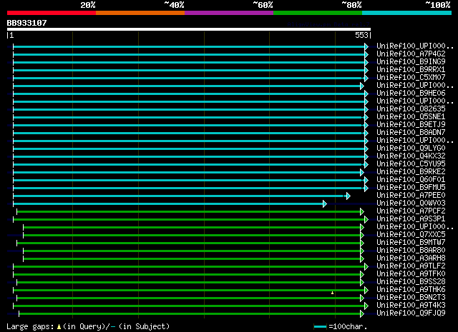Select hit label UniRef100_A7PCF2
The width and height of the screenshot is (458, 332).
pos(411,211)
